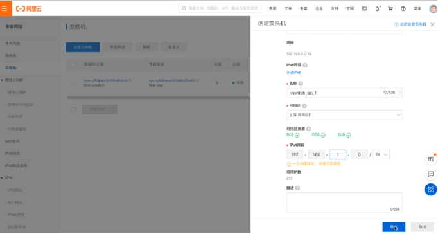The height and width of the screenshot is (234, 438).
Task: Click 创建交换机 button on background page
Action: [x=83, y=47]
